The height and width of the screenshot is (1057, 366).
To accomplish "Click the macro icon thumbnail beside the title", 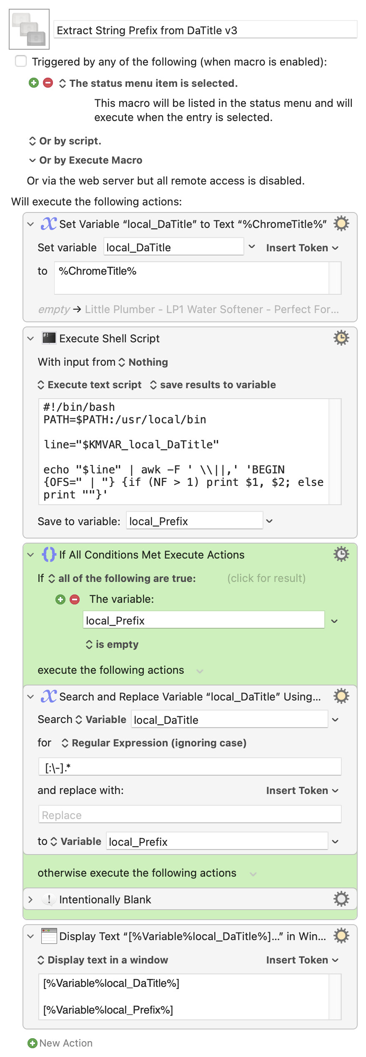I will 29,29.
